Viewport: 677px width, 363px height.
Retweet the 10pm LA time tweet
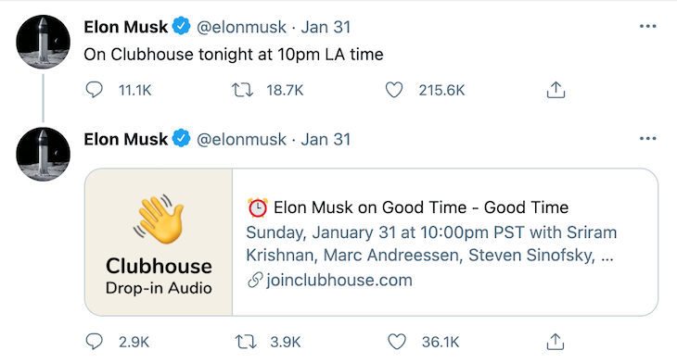(242, 90)
